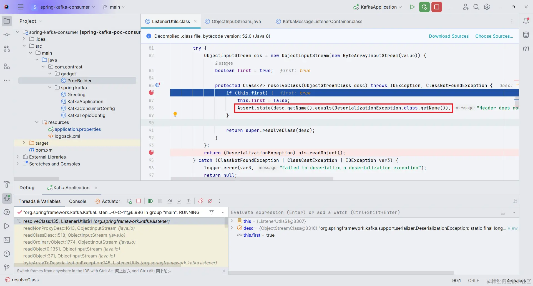The width and height of the screenshot is (533, 286).
Task: Open the Run tool window
Action: tap(7, 226)
